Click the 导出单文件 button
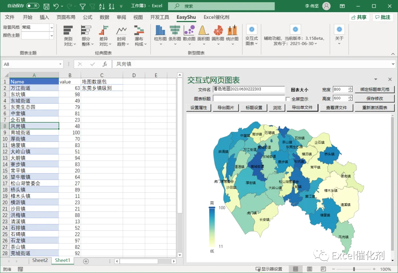 [302, 108]
